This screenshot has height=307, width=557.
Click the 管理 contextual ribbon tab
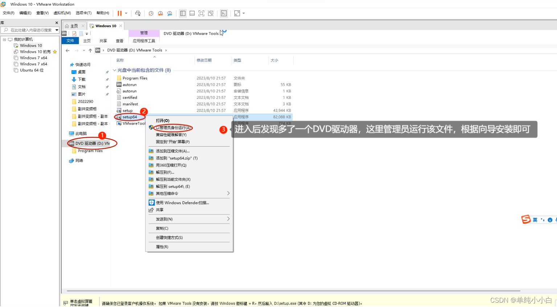tap(144, 33)
